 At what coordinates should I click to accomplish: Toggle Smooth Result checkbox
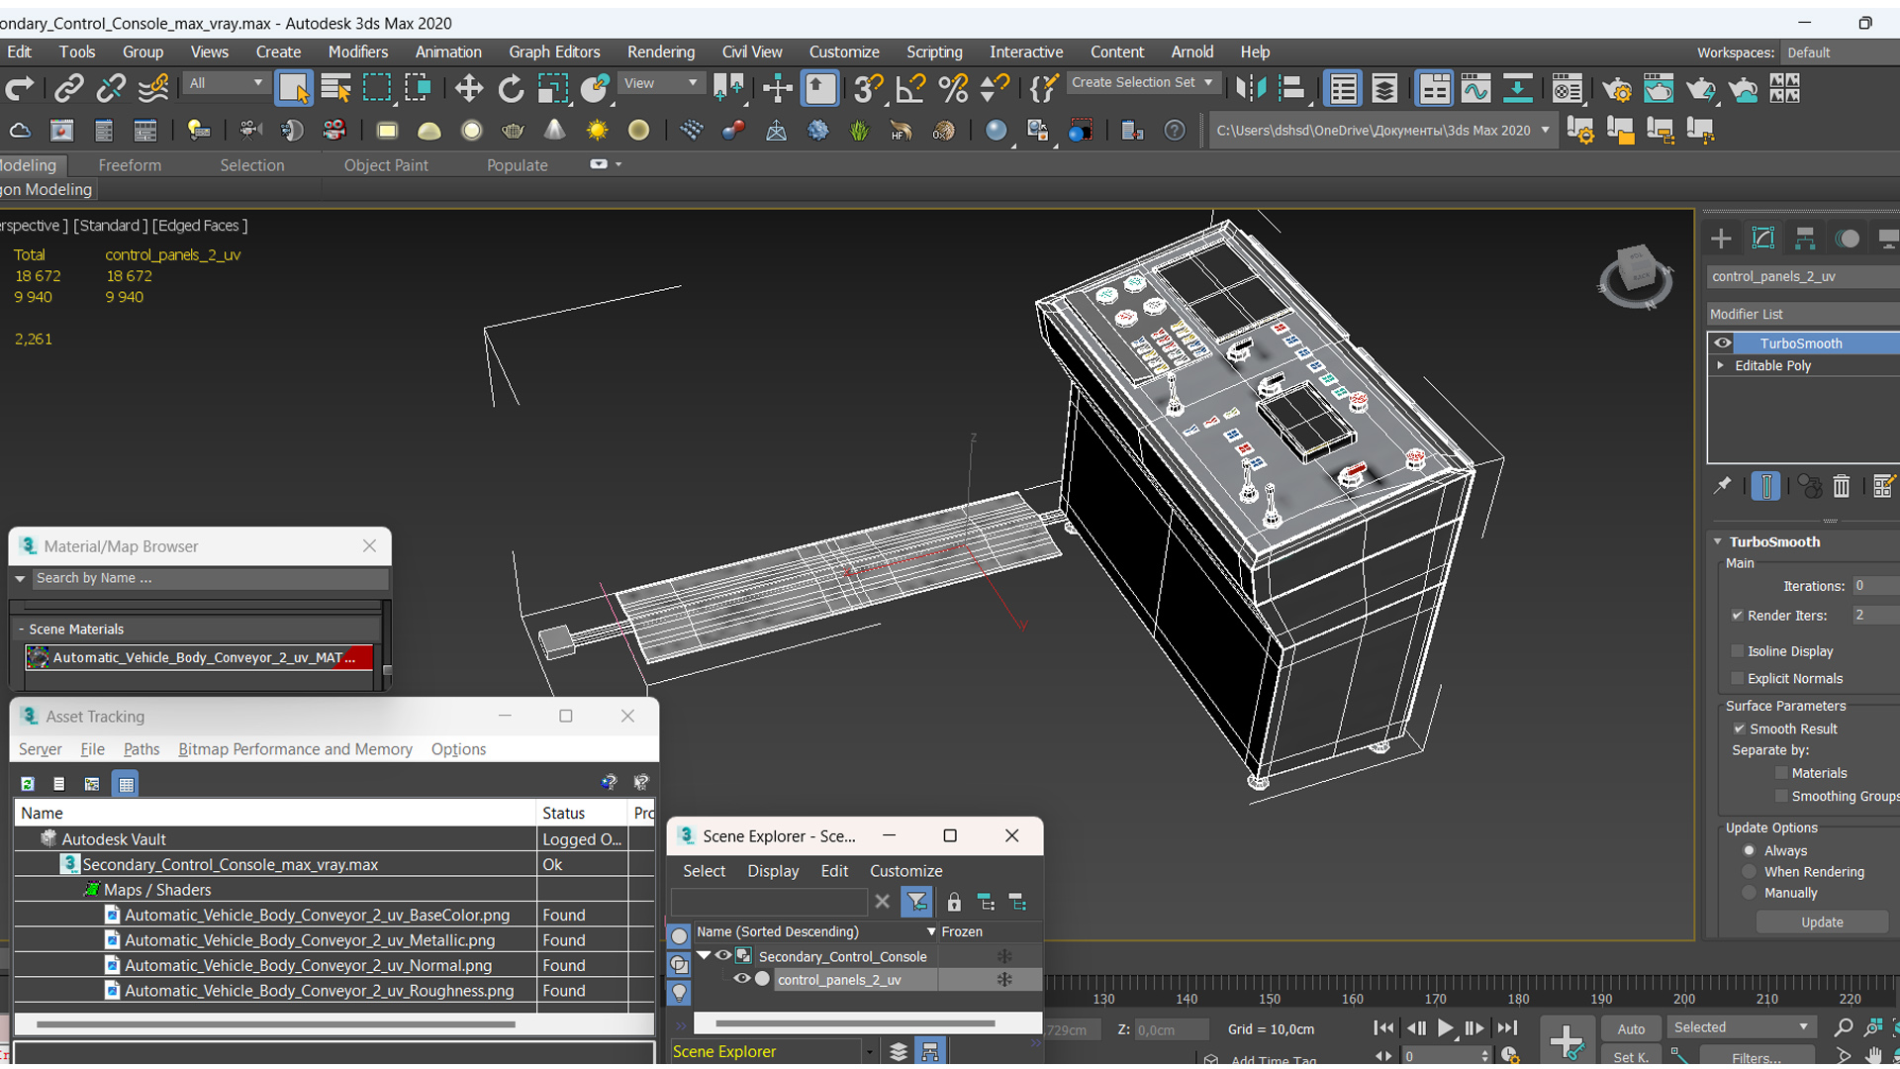(1739, 729)
